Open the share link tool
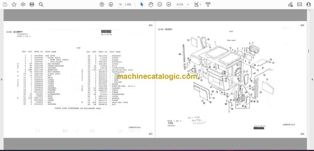The width and height of the screenshot is (314, 151). click(x=290, y=5)
